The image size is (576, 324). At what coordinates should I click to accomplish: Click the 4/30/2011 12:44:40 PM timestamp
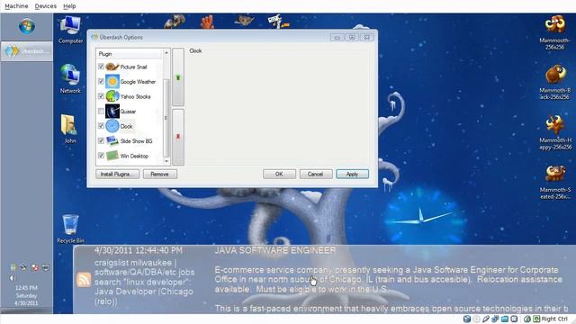(139, 250)
